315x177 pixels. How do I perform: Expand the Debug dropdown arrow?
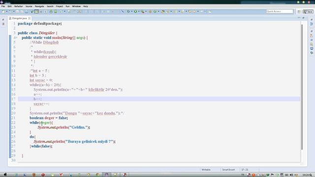click(132, 11)
